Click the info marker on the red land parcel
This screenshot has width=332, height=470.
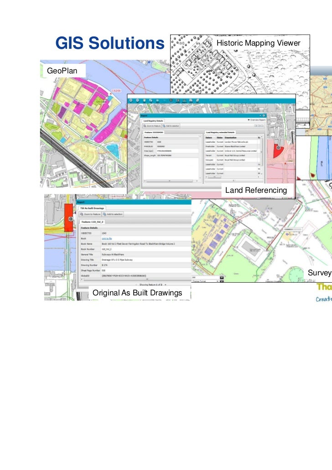pos(278,148)
